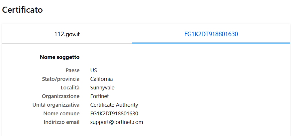Click the support@fortinet.com email address
291x136 pixels.
(x=116, y=122)
